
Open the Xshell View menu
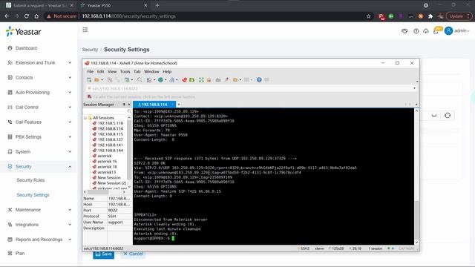112,72
